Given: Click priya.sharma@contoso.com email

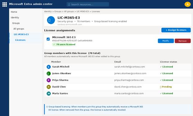Looking at the screenshot, I should point(129,80).
